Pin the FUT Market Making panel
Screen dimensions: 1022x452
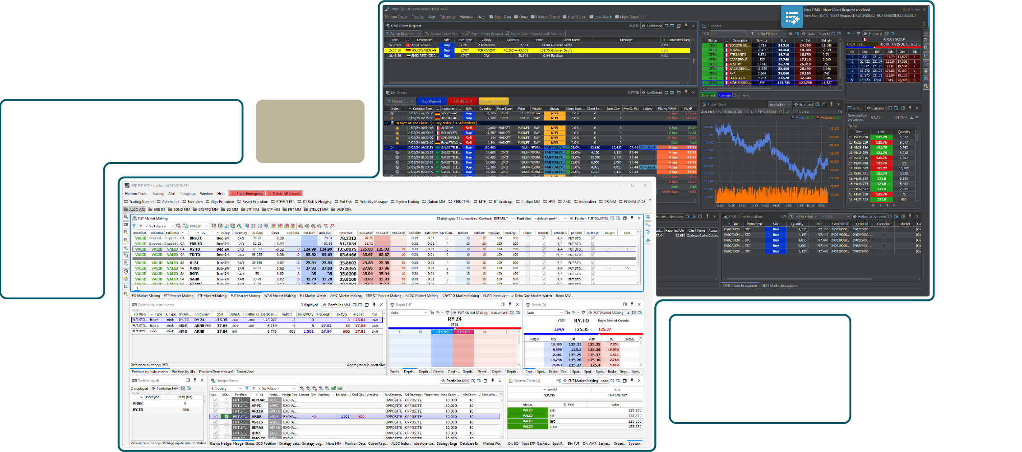tap(632, 218)
